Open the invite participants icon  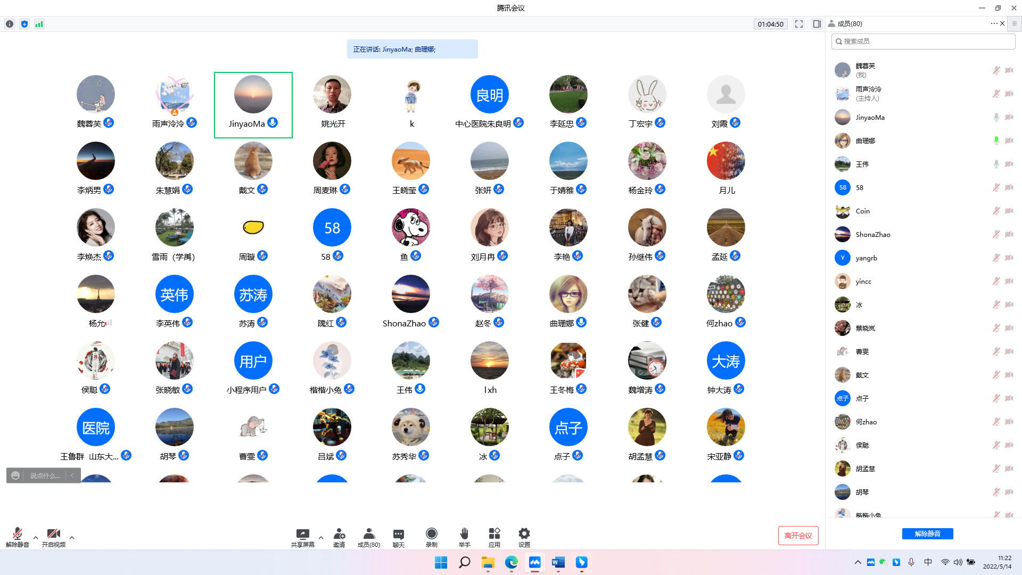point(339,534)
